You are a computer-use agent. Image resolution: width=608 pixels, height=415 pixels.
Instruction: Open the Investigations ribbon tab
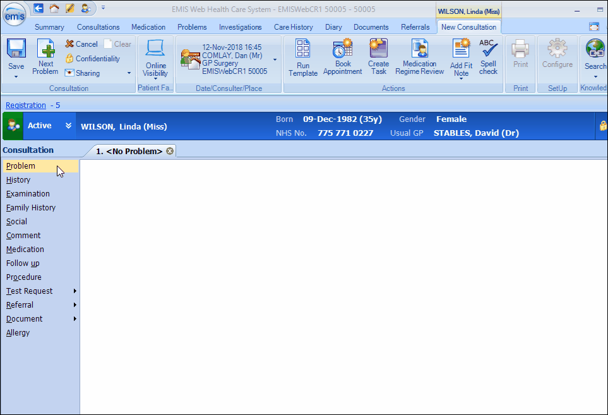click(x=241, y=27)
